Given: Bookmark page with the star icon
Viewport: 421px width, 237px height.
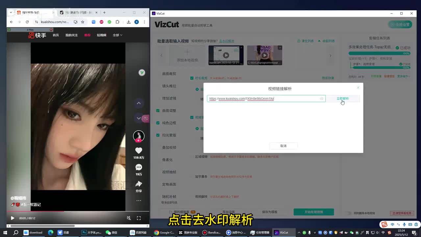Looking at the screenshot, I should (x=83, y=22).
